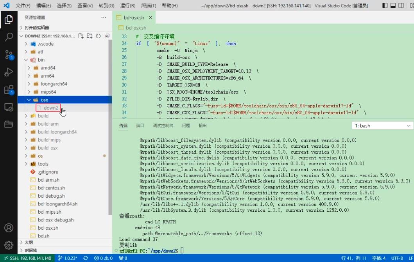Open the Manage settings gear icon
The height and width of the screenshot is (262, 414).
pyautogui.click(x=9, y=245)
